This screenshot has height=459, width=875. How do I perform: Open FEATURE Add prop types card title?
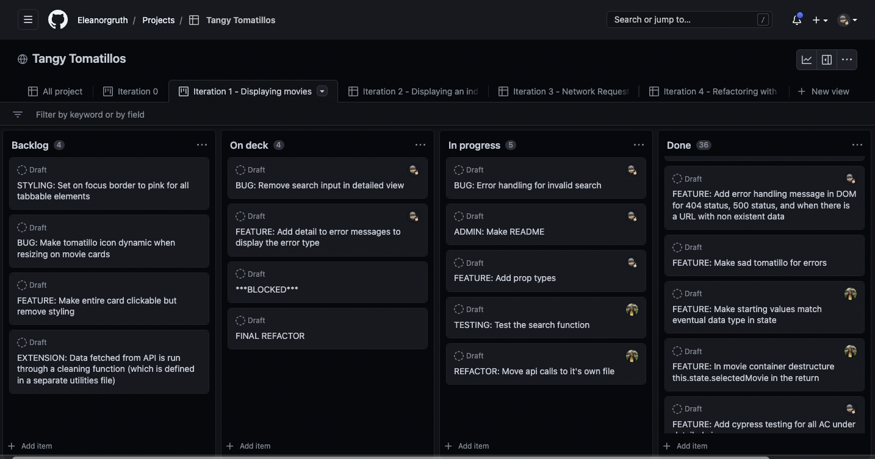click(x=505, y=278)
